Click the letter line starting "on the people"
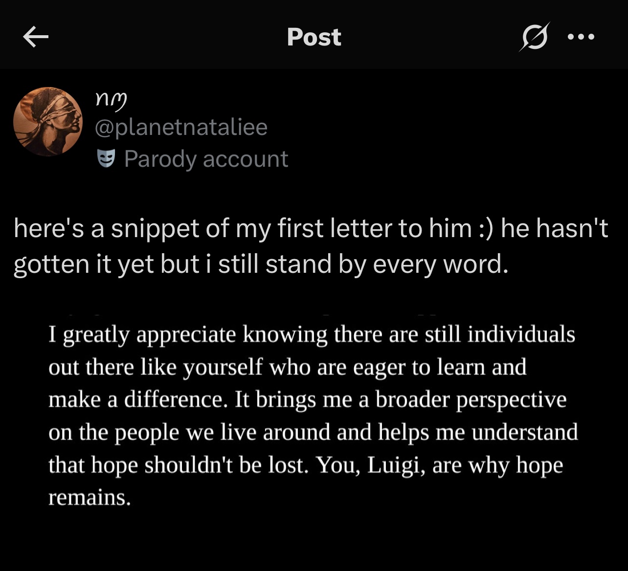The height and width of the screenshot is (571, 628). [313, 433]
